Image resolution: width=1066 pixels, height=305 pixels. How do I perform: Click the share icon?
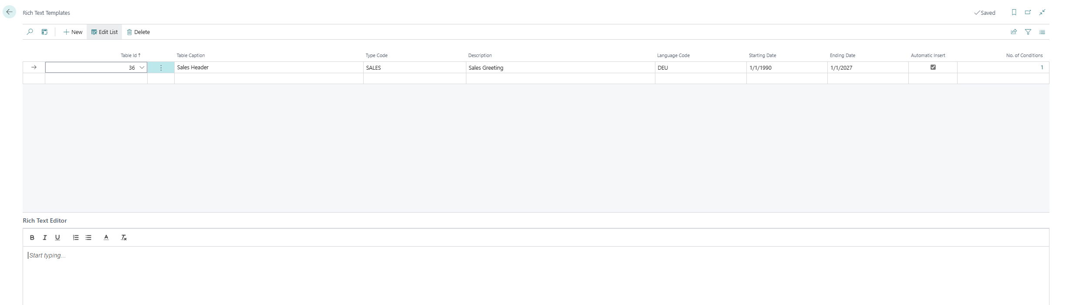(x=1014, y=32)
